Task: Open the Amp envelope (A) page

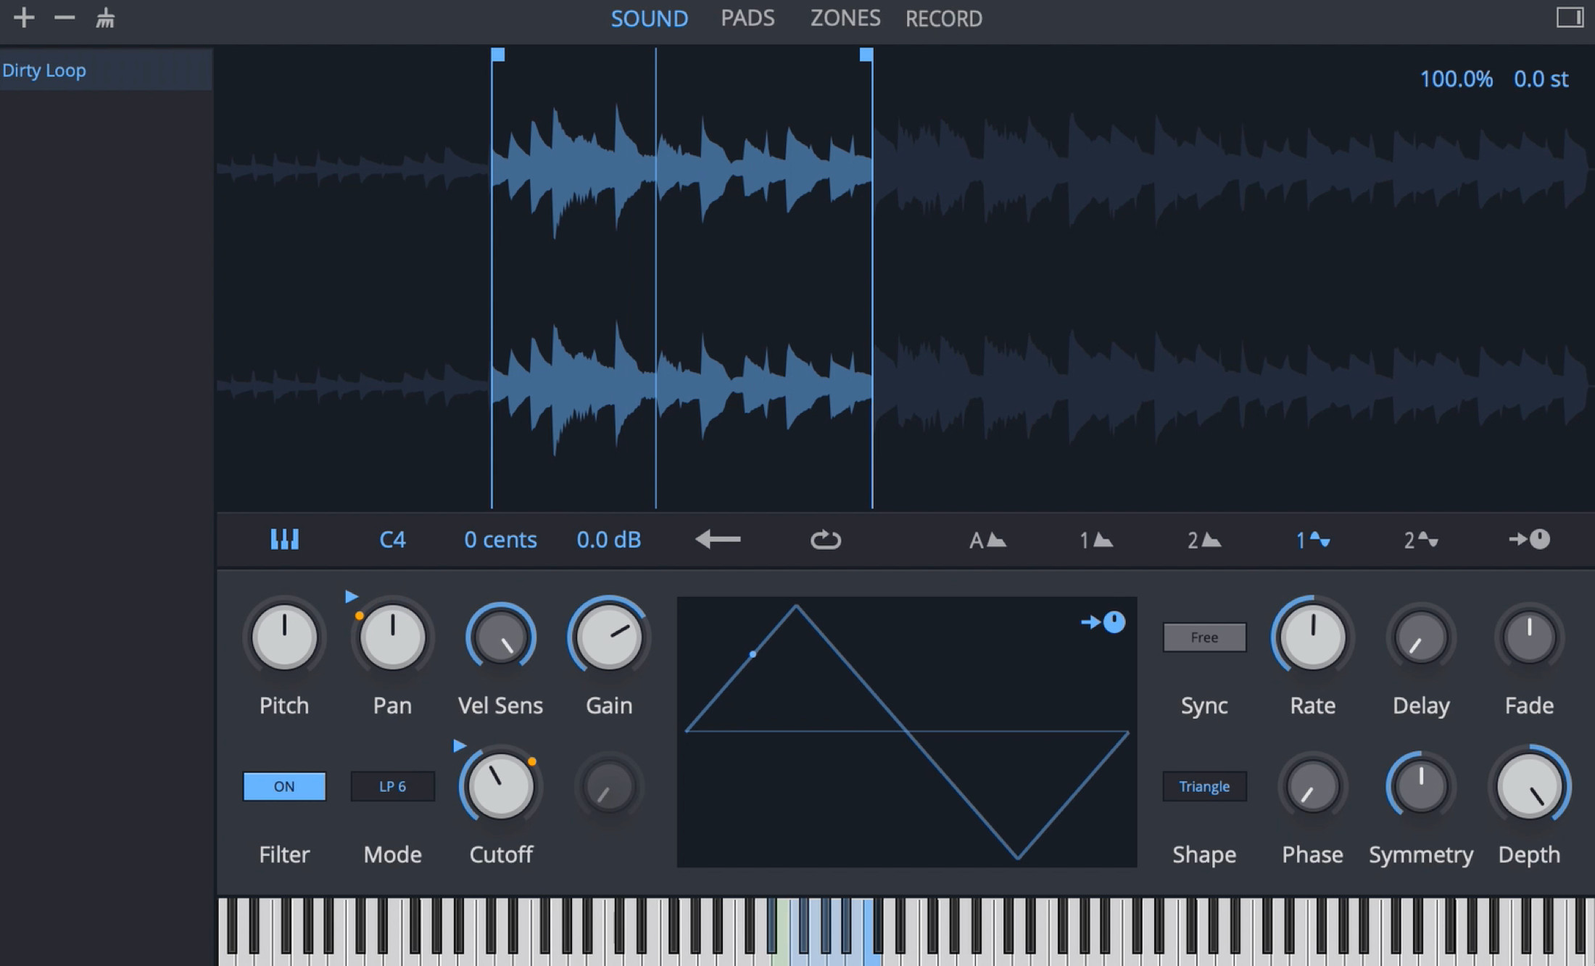Action: click(987, 540)
